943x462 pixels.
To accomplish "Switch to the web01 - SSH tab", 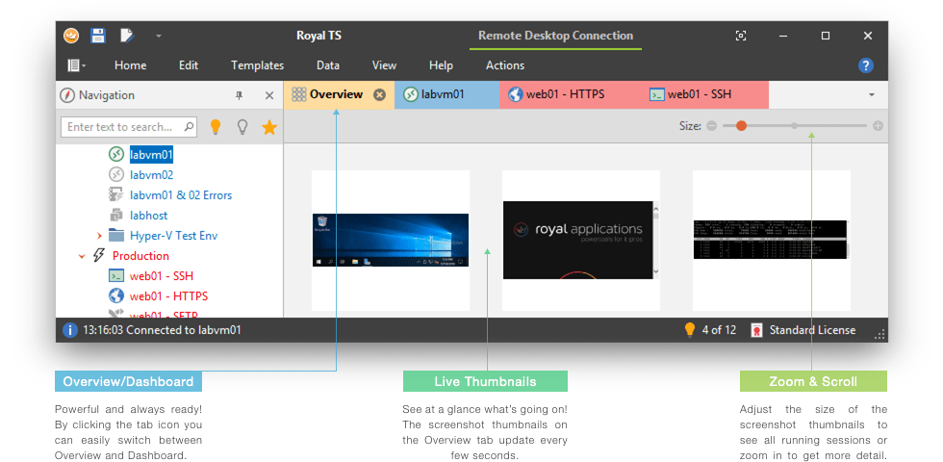I will (x=700, y=94).
